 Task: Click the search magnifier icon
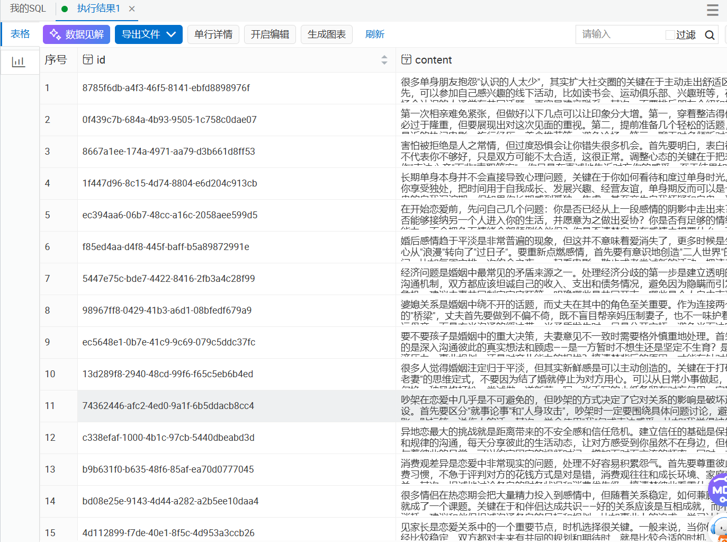tap(710, 35)
